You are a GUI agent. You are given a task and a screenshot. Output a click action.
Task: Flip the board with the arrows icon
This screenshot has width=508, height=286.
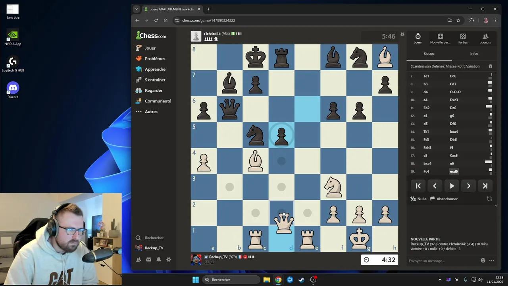pyautogui.click(x=489, y=199)
